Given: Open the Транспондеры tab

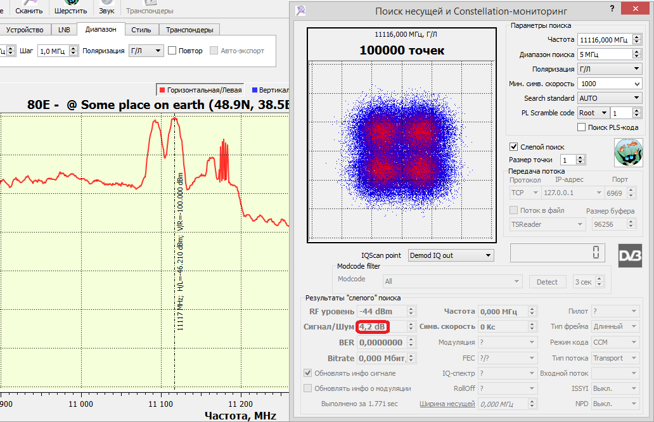Looking at the screenshot, I should coord(189,30).
